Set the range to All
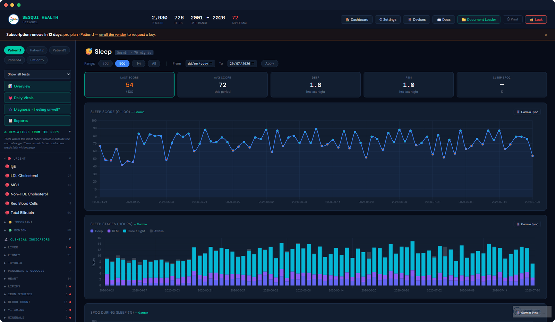Viewport: 555px width, 322px height. [154, 63]
